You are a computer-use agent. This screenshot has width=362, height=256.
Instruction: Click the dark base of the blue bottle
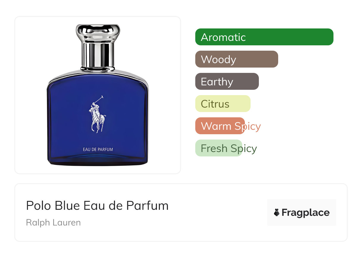(x=97, y=161)
